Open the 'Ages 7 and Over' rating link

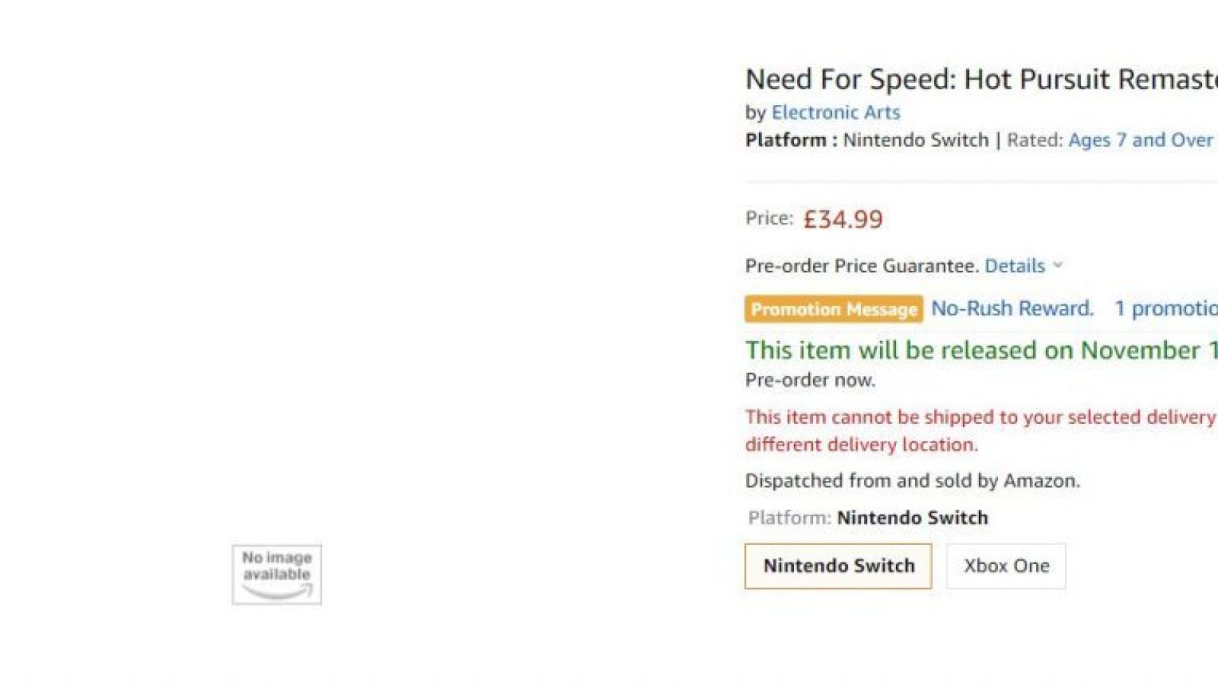[1140, 140]
